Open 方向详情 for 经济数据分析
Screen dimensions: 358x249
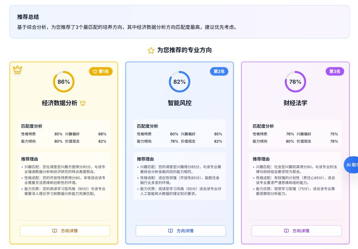pyautogui.click(x=65, y=231)
